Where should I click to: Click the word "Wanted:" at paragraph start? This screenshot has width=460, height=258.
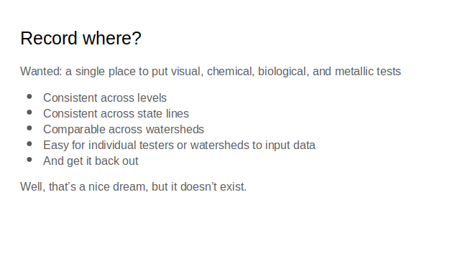[x=41, y=72]
